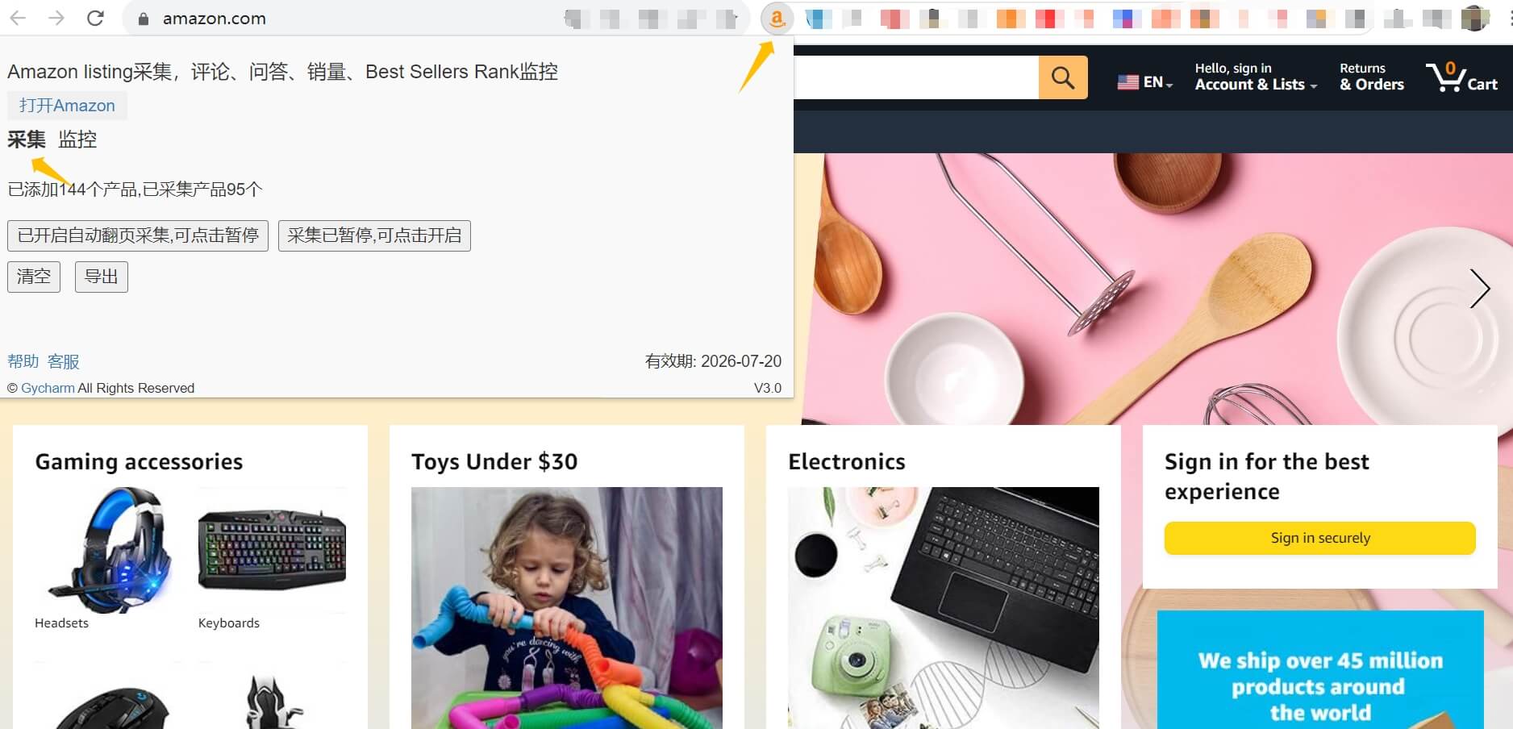1513x729 pixels.
Task: Open the 打开Amazon link
Action: click(67, 106)
